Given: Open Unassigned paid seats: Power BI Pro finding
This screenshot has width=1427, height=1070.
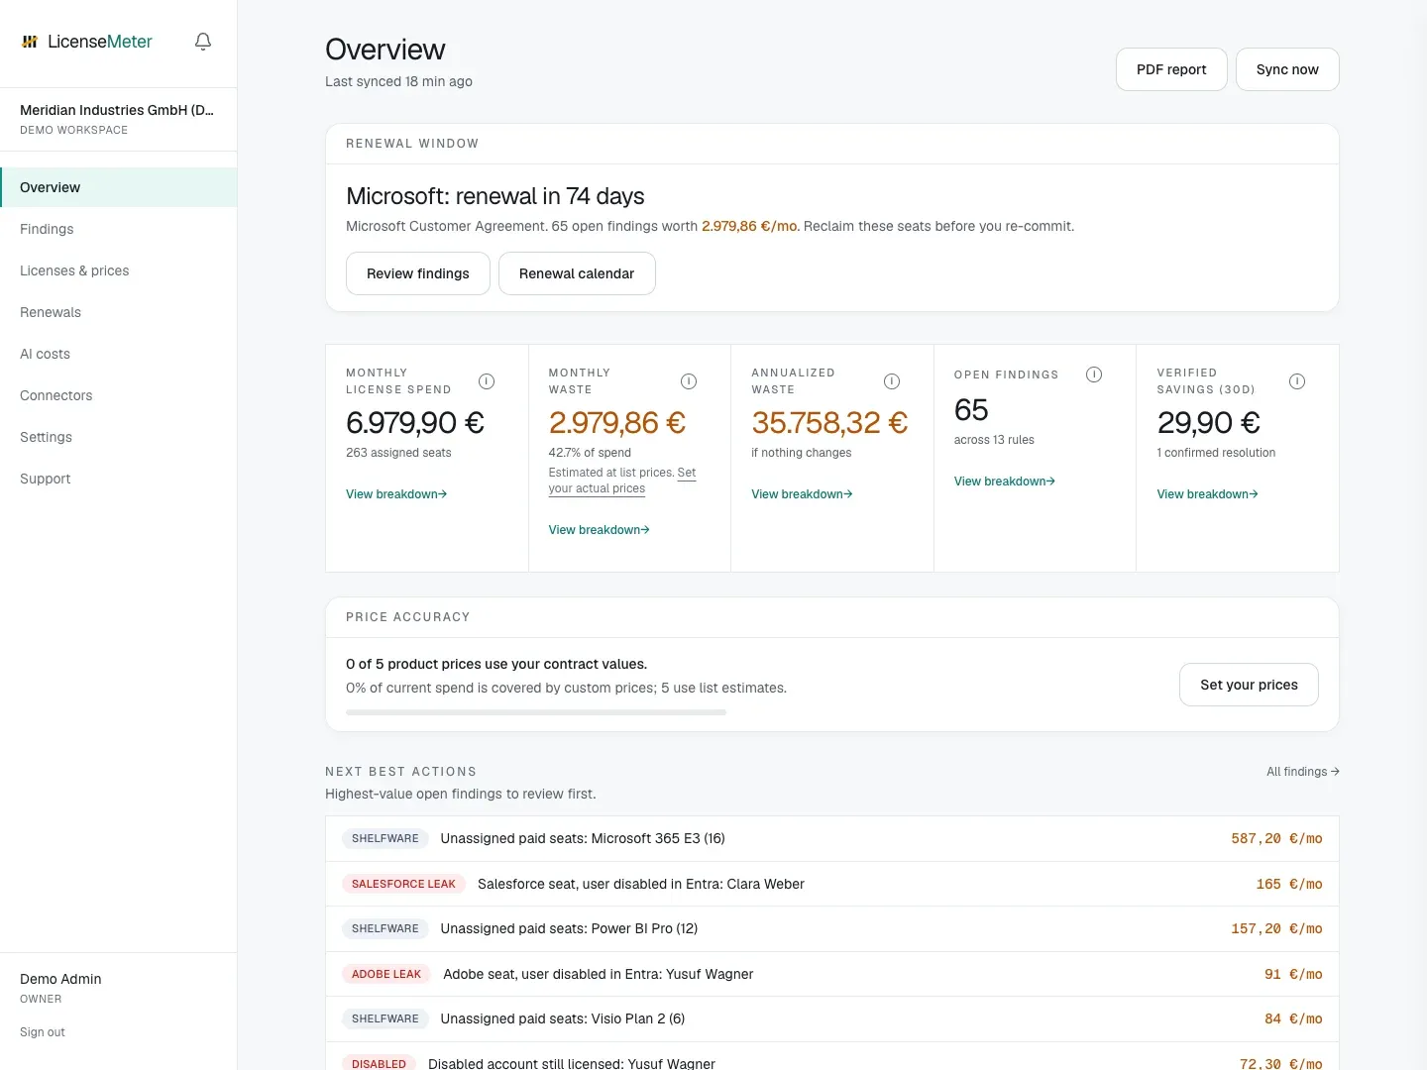Looking at the screenshot, I should click(832, 928).
